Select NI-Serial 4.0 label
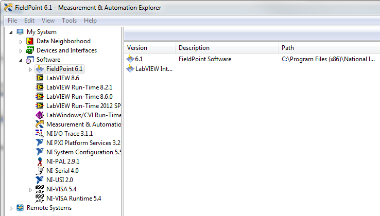The height and width of the screenshot is (216, 380). pos(62,170)
